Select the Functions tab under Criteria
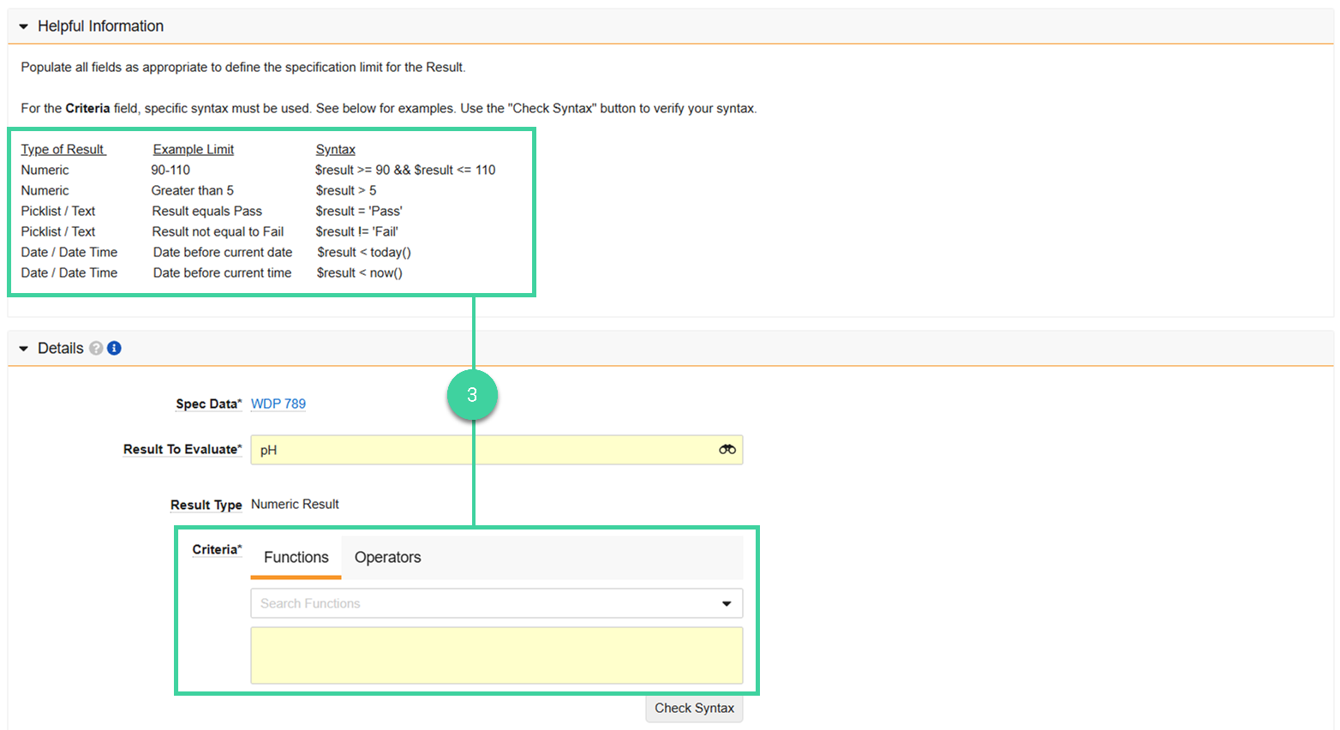1340x730 pixels. (x=295, y=557)
